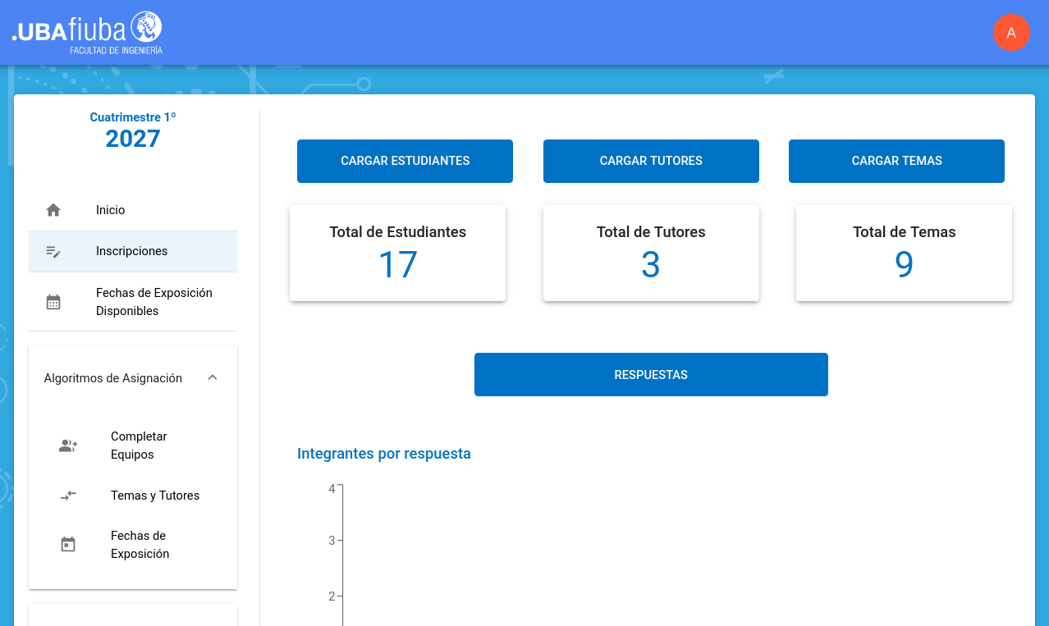
Task: Click the swap-arrows icon for Temas y Tutores
Action: (x=68, y=496)
